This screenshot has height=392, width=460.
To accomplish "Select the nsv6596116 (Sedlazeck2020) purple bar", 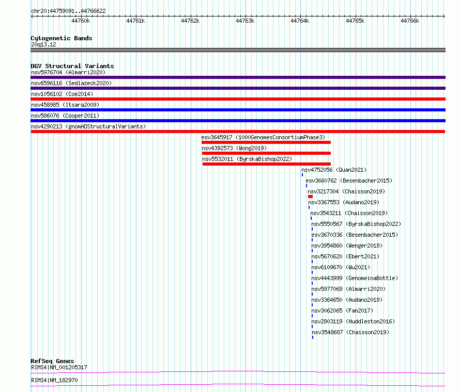I will pos(238,88).
